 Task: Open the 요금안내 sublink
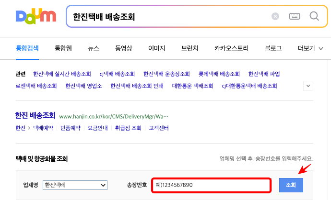tap(97, 128)
